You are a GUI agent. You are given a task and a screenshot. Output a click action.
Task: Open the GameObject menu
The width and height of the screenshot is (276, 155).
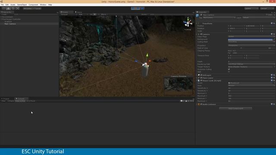[22, 5]
